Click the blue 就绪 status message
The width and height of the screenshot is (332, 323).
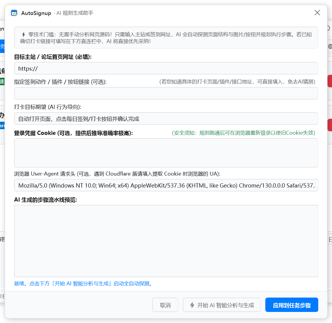84,284
